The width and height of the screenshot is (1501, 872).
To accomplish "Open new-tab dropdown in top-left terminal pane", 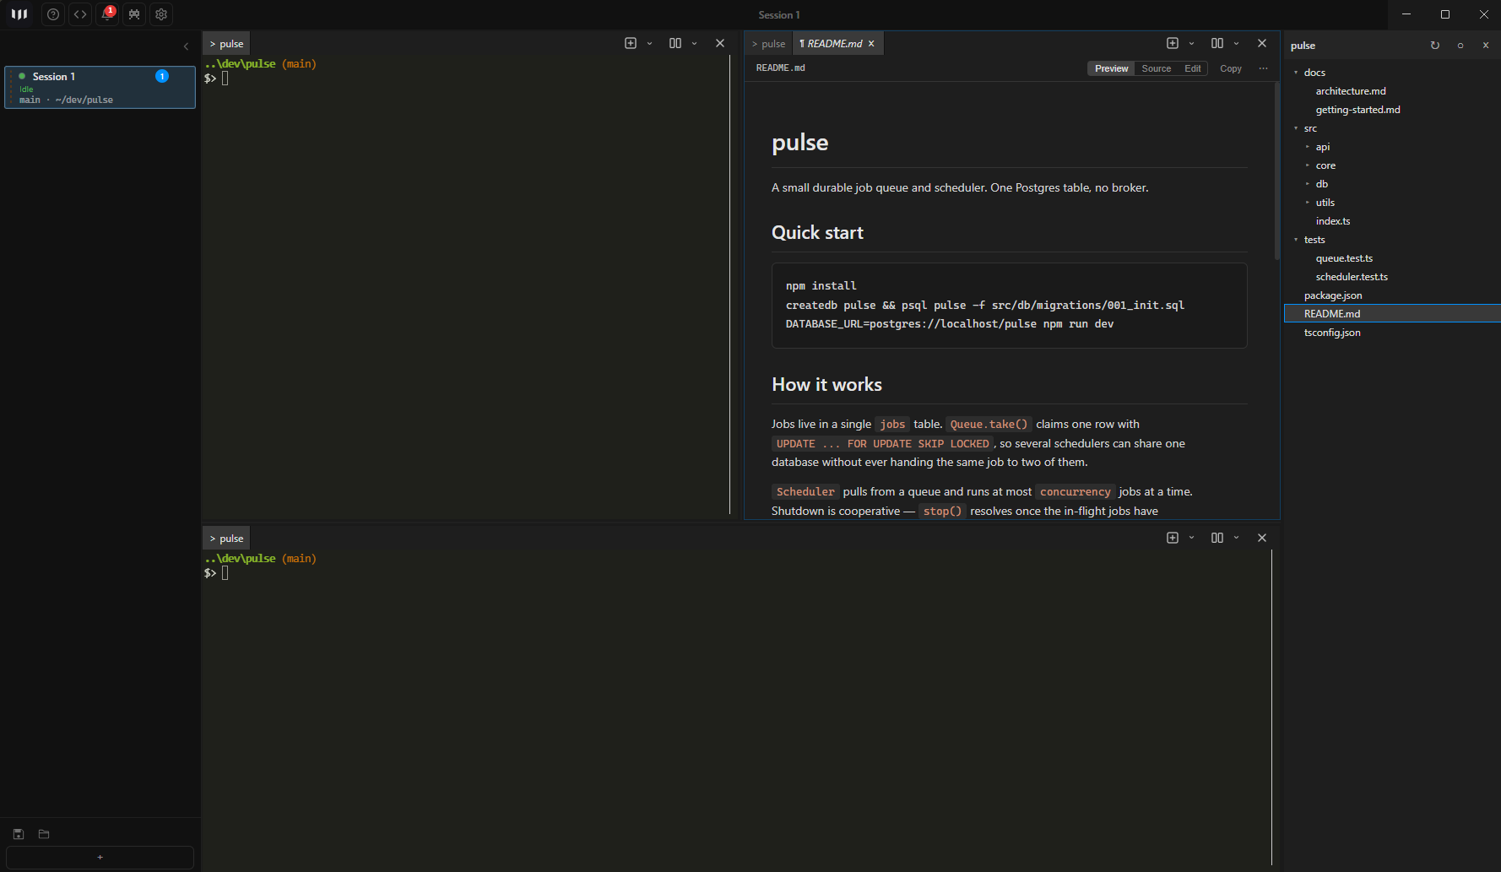I will (649, 43).
